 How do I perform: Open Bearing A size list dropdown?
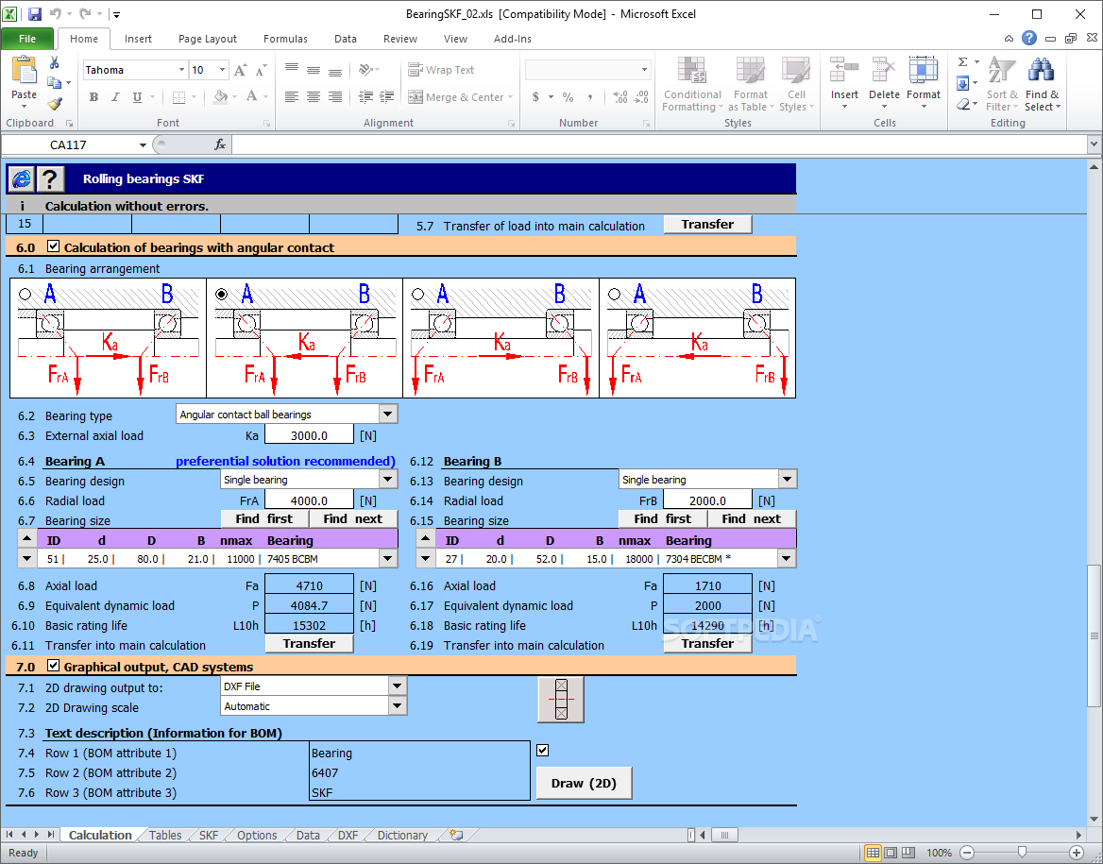click(x=388, y=559)
